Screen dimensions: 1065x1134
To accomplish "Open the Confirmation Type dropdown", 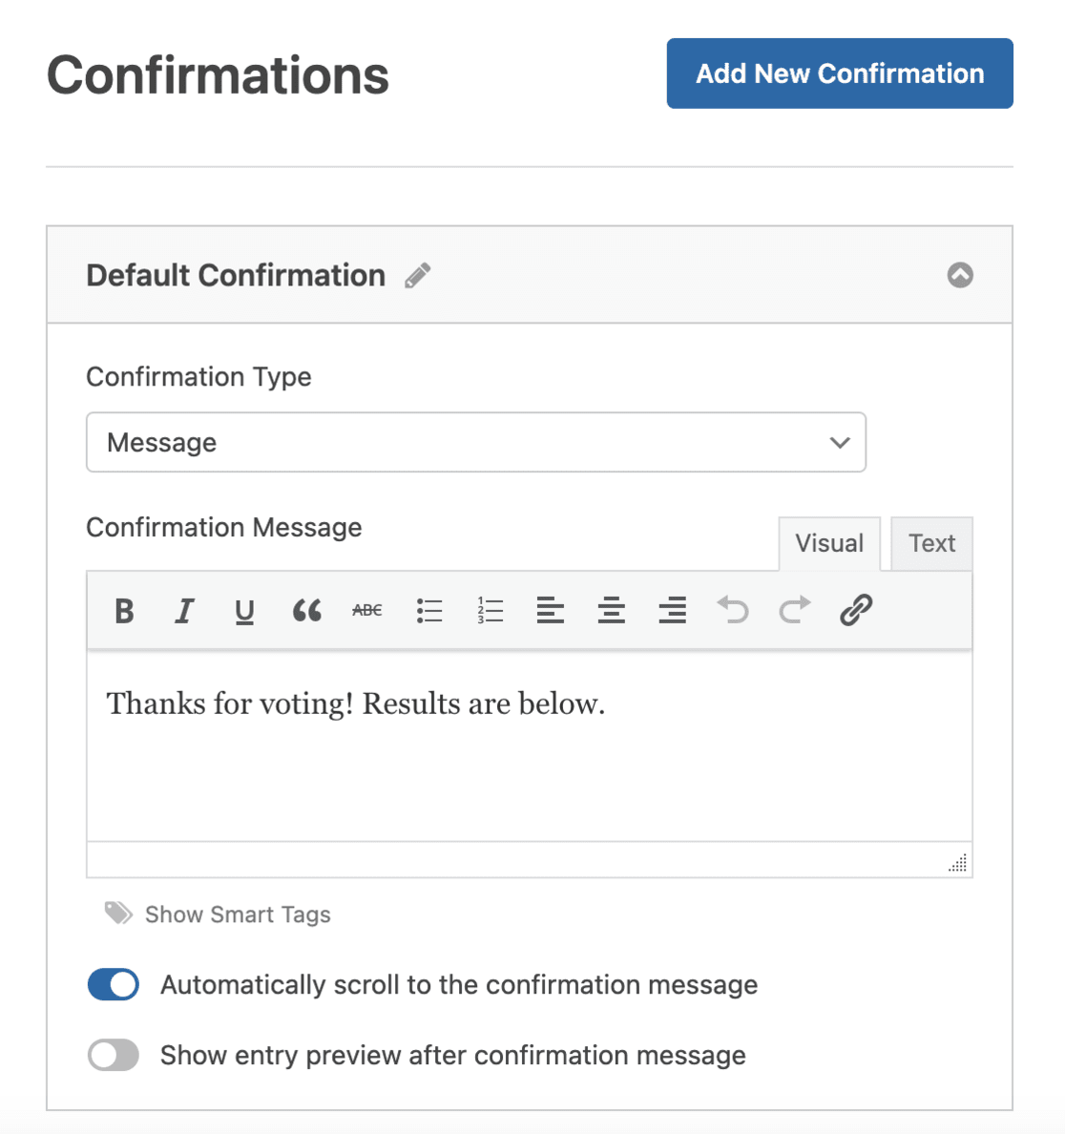I will tap(476, 442).
